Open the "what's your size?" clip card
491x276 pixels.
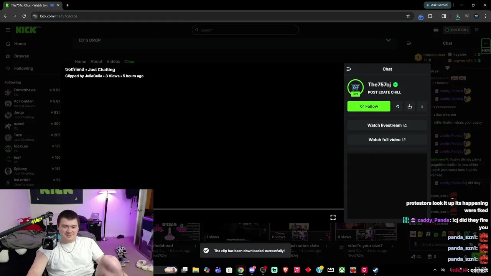[366, 240]
